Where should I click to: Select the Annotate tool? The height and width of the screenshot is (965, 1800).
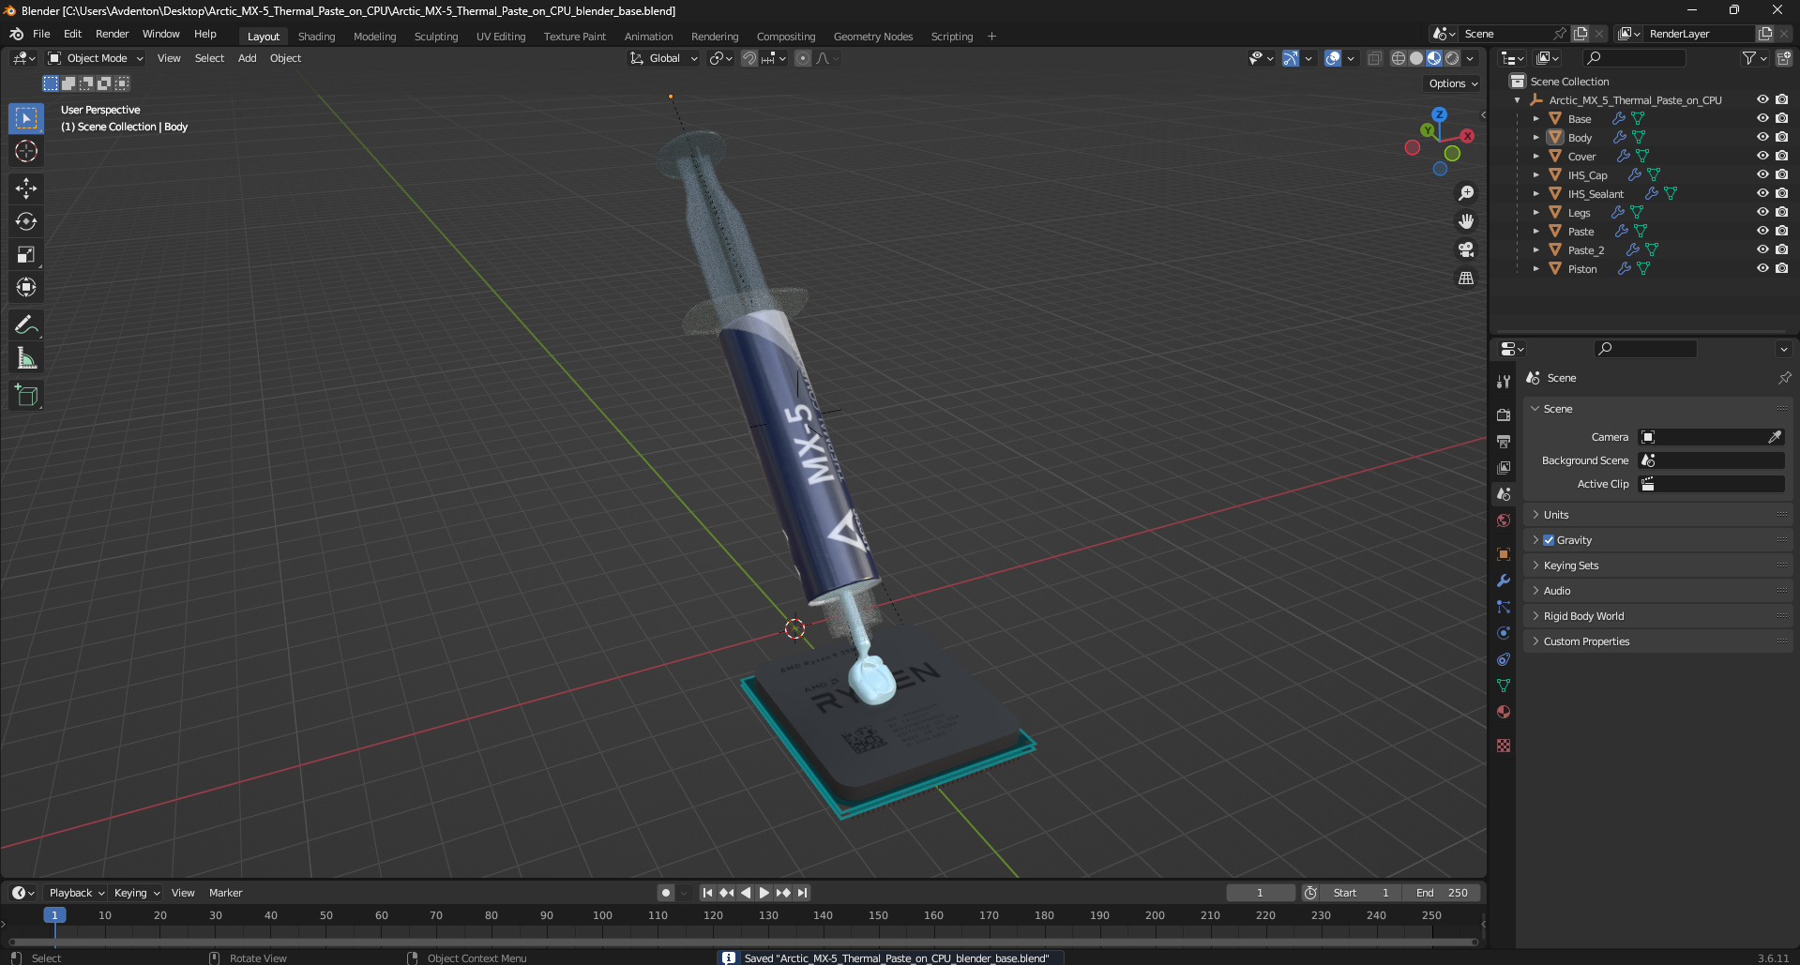(26, 325)
